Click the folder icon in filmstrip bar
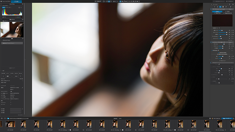Screen dimensions: 235x132 8,119
